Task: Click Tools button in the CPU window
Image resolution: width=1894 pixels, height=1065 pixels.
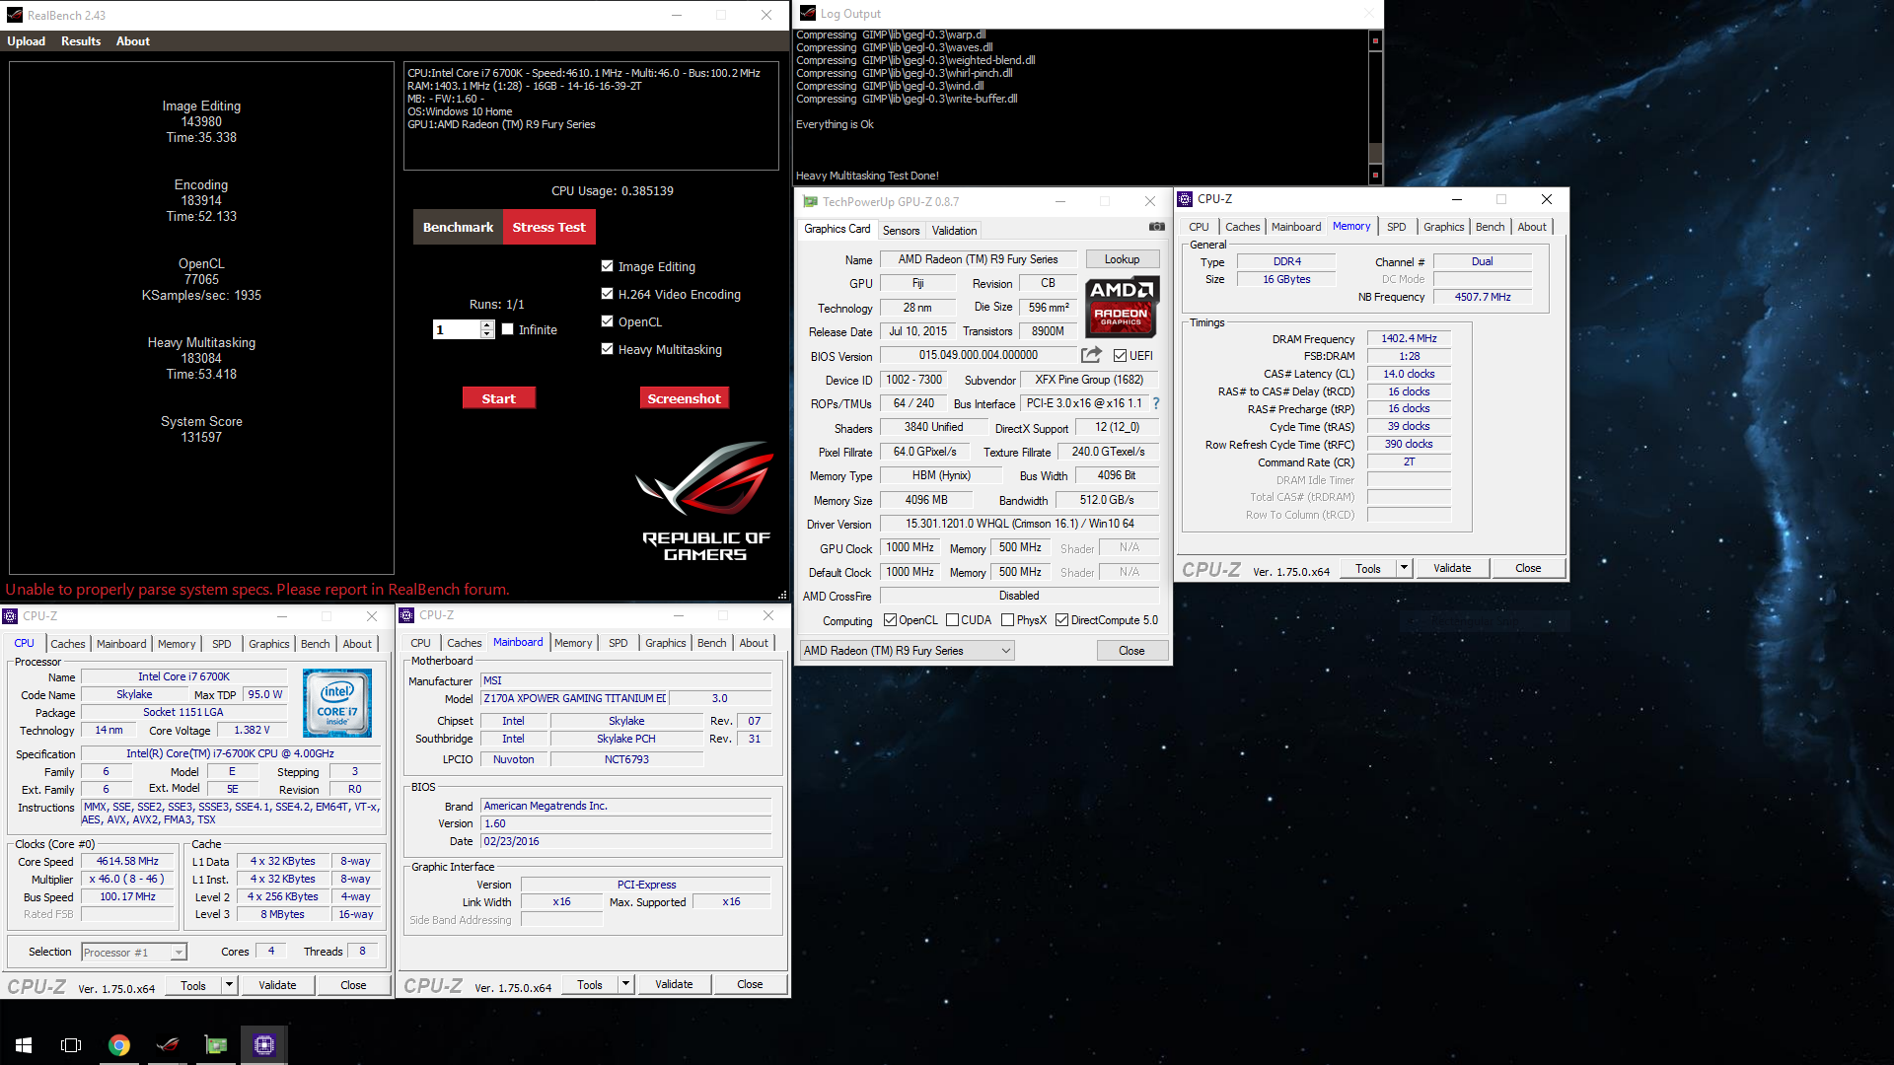Action: (x=193, y=985)
